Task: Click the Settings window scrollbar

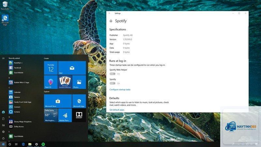Action: point(248,42)
